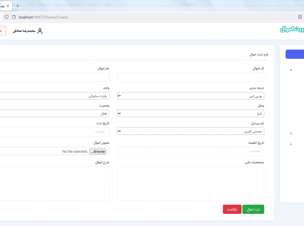Click inside the مشخصات فنی text area

click(191, 183)
